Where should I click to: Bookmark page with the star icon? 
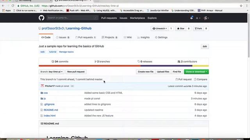(241, 6)
